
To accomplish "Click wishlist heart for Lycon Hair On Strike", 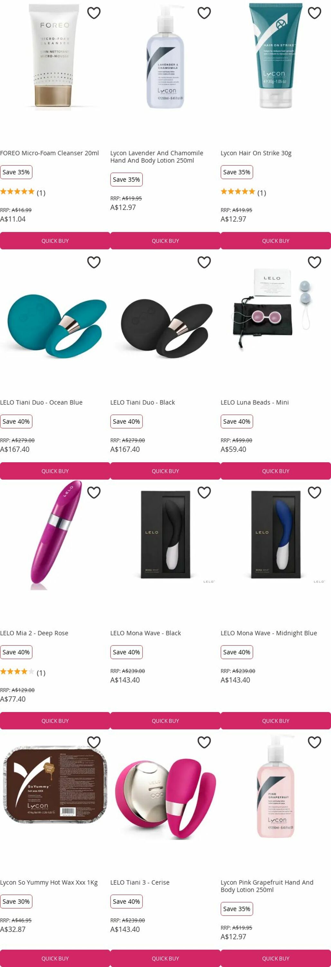I will (x=315, y=13).
